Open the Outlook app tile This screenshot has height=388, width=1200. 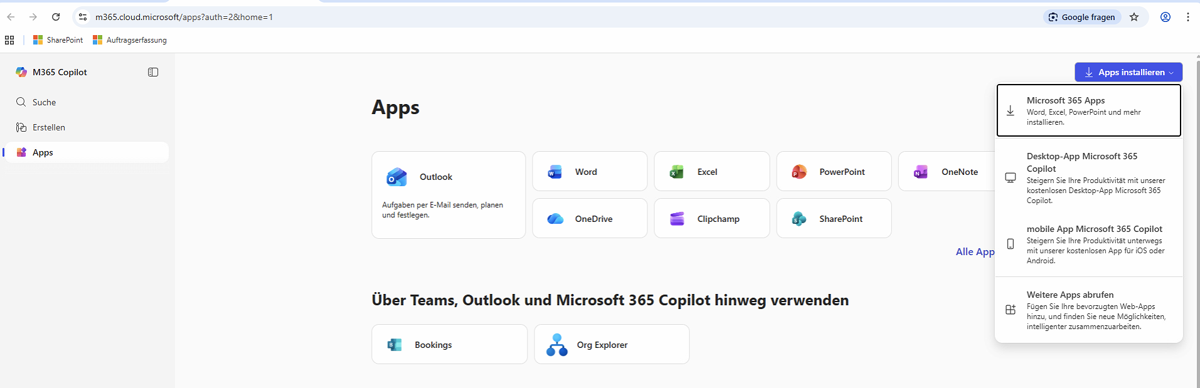pyautogui.click(x=448, y=194)
